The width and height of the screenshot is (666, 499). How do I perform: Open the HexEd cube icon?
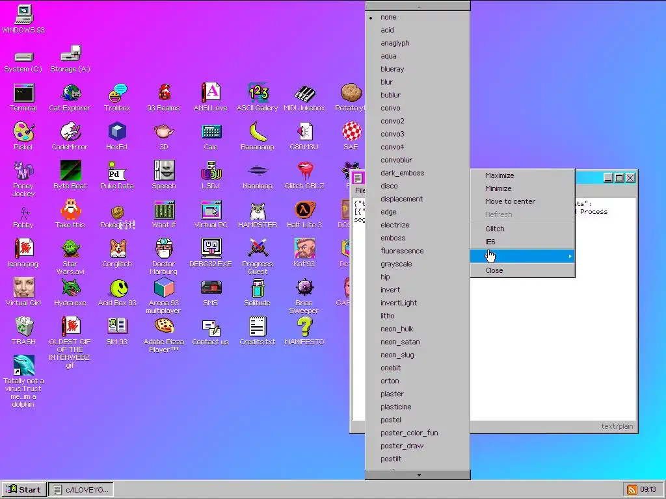point(117,136)
